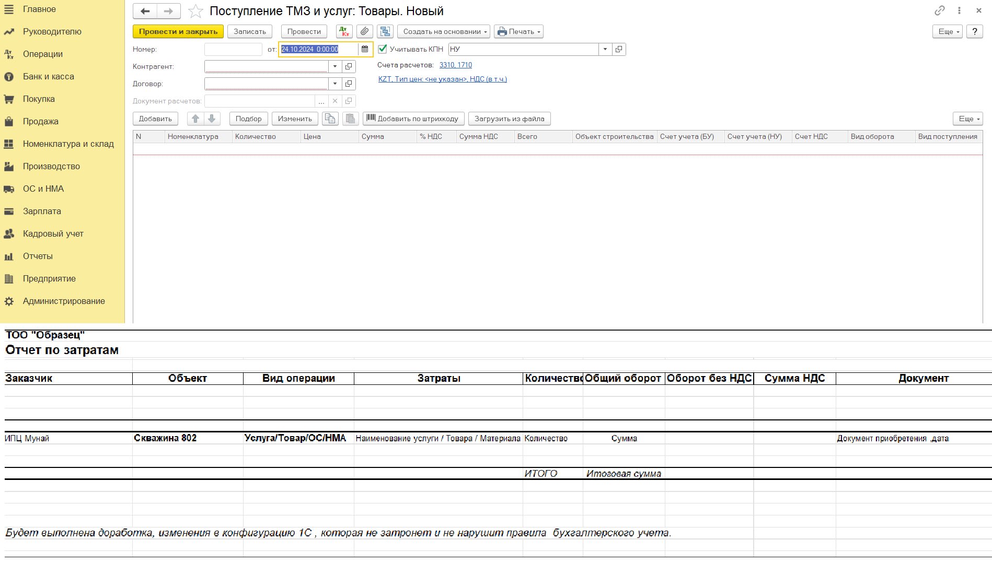Image resolution: width=992 pixels, height=563 pixels.
Task: Click the favorites star icon
Action: (195, 11)
